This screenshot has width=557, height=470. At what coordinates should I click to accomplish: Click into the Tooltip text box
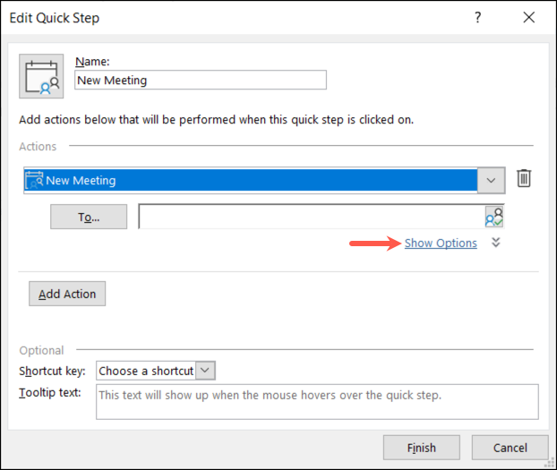coord(316,402)
